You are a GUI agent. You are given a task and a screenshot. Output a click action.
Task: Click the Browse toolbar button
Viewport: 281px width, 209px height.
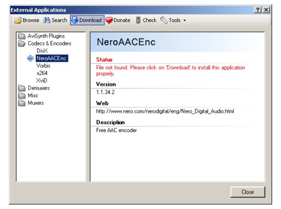(27, 20)
